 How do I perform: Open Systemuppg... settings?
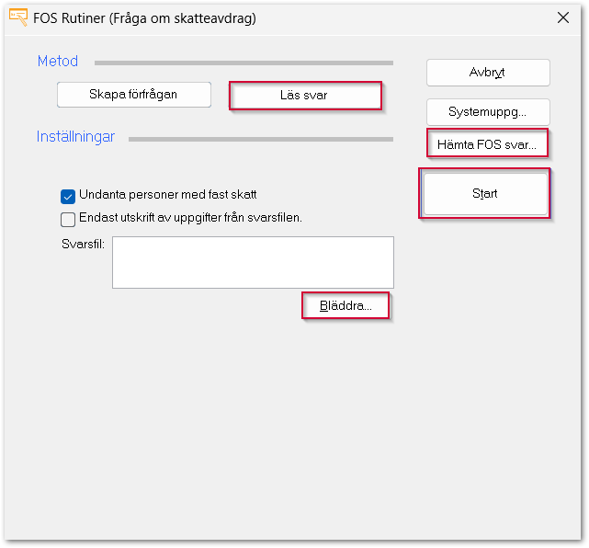click(x=488, y=112)
